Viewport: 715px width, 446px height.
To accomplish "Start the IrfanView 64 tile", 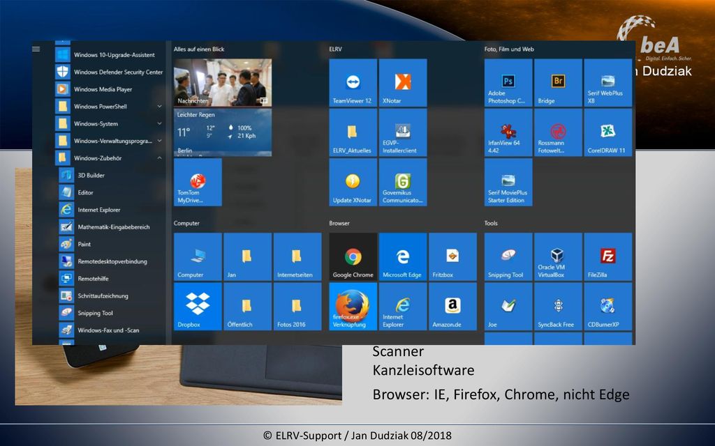I will [x=508, y=132].
